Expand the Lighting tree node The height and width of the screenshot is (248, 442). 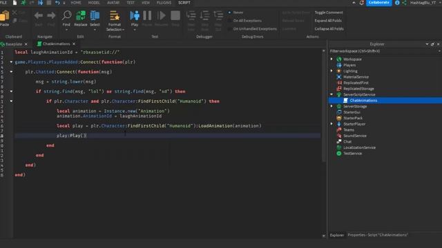tap(331, 71)
